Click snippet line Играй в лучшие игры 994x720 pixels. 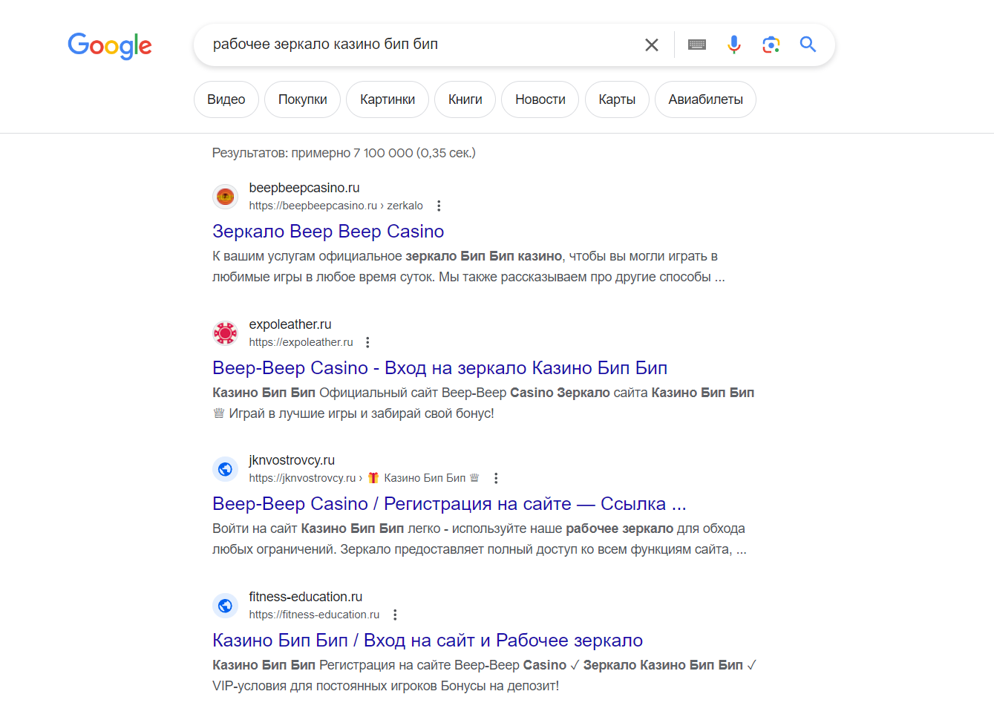pos(353,413)
